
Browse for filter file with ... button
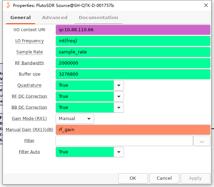(x=202, y=141)
